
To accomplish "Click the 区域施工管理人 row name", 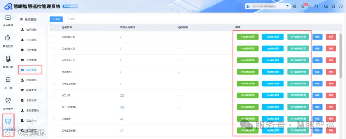I will point(69,131).
